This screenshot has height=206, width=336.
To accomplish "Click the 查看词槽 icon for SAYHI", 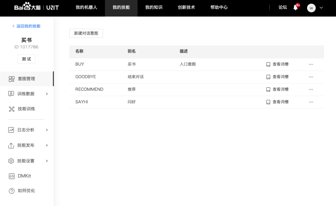I will click(x=268, y=102).
